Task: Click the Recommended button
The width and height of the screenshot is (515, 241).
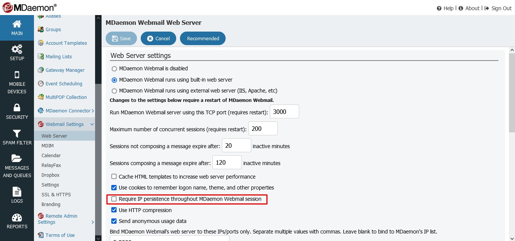Action: [203, 38]
